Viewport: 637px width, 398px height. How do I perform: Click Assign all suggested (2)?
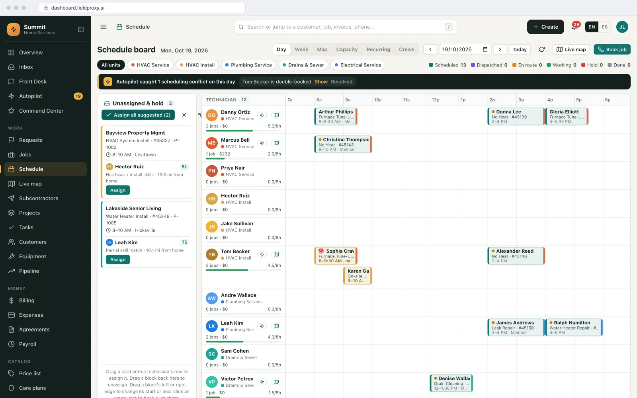(x=138, y=115)
